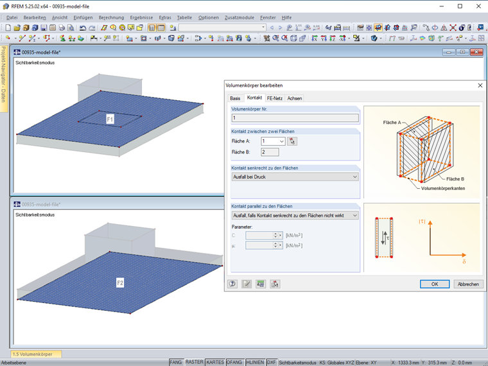488x366 pixels.
Task: Undo the last action
Action: (82, 28)
